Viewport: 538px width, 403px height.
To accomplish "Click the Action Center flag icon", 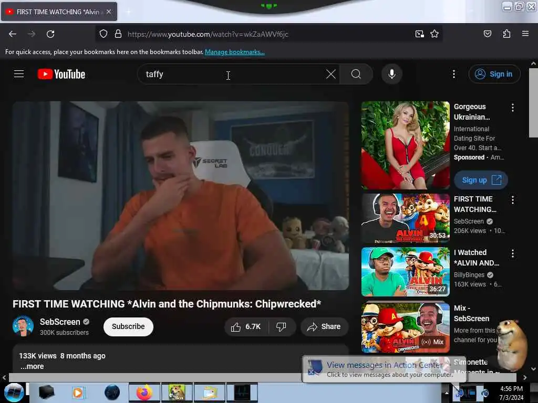I will coord(459,393).
